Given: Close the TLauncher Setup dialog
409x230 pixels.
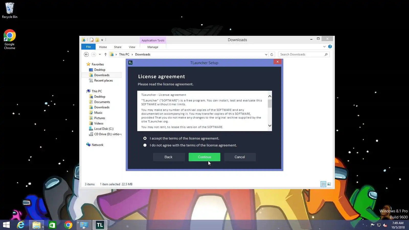Looking at the screenshot, I should pyautogui.click(x=277, y=62).
